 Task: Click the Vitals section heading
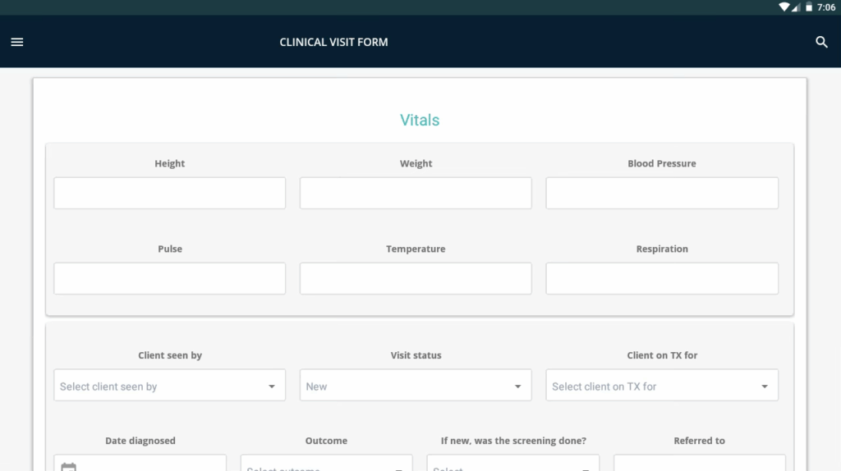(420, 120)
